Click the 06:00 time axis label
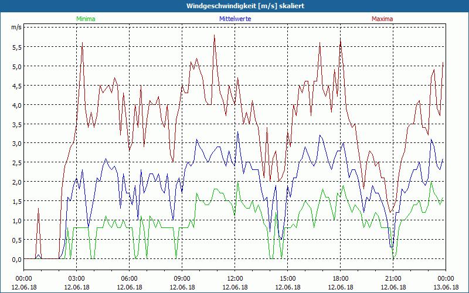Image resolution: width=469 pixels, height=293 pixels. (129, 279)
